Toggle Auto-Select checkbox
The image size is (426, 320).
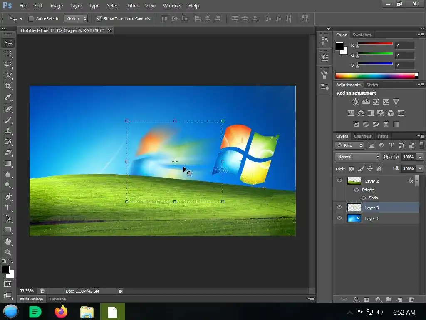click(x=31, y=18)
